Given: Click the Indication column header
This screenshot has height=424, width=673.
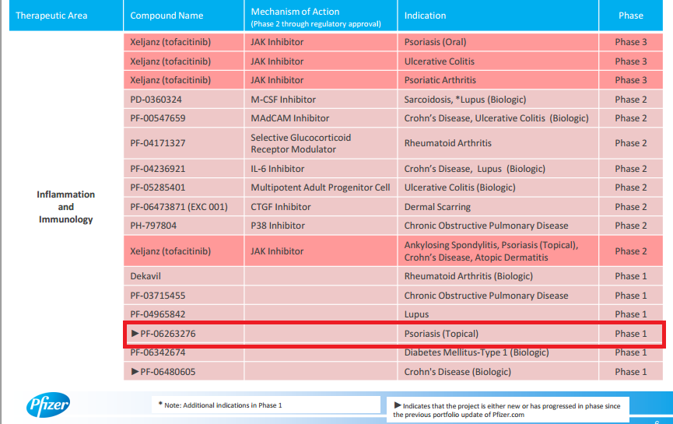Looking at the screenshot, I should pos(426,16).
